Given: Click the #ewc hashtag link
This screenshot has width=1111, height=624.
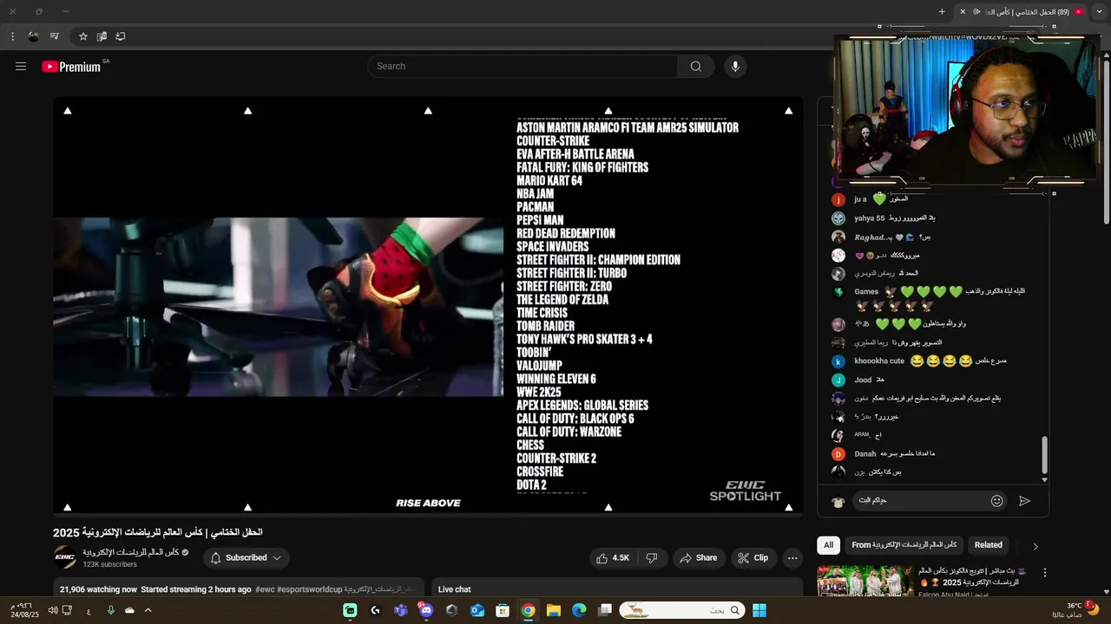Looking at the screenshot, I should 265,589.
